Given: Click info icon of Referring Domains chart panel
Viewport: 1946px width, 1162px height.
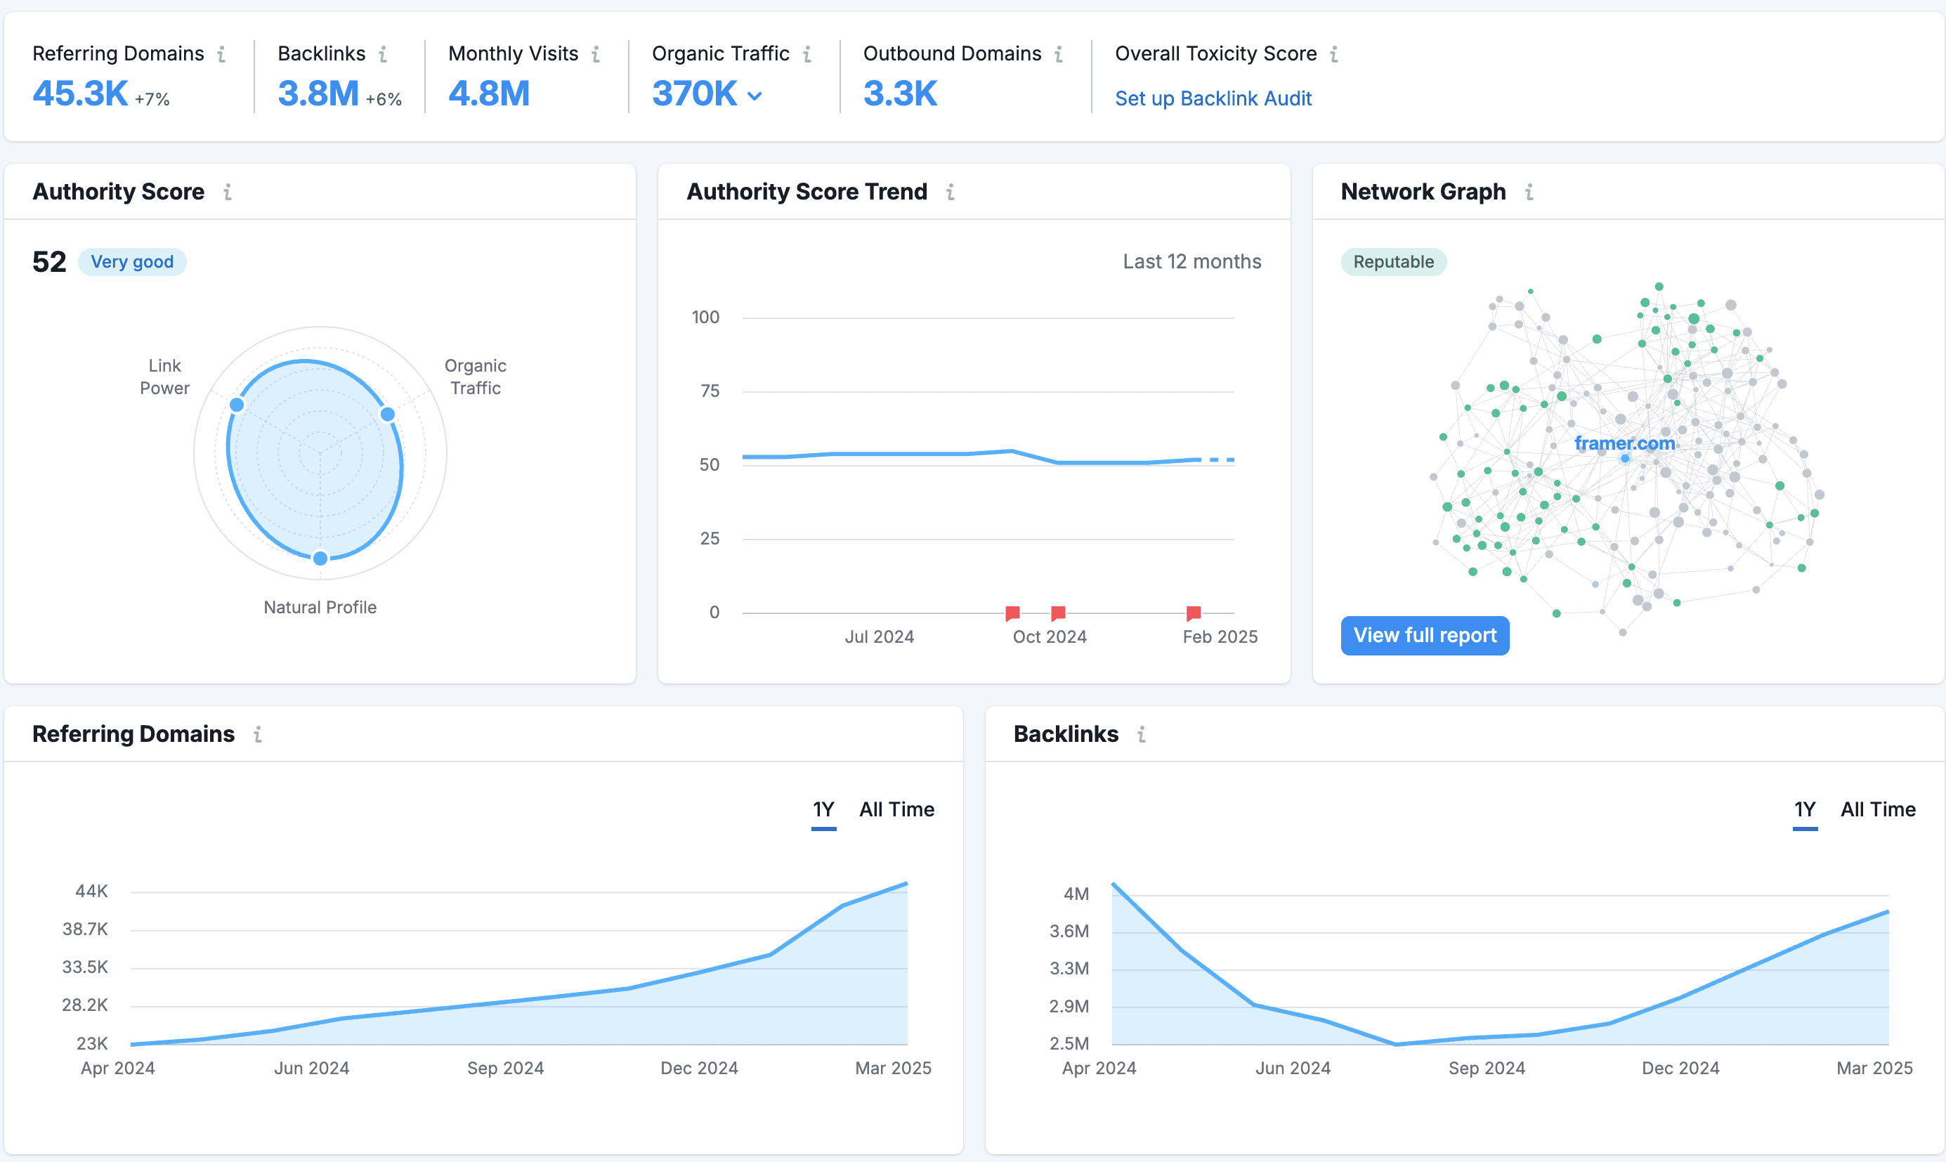Looking at the screenshot, I should pos(258,734).
